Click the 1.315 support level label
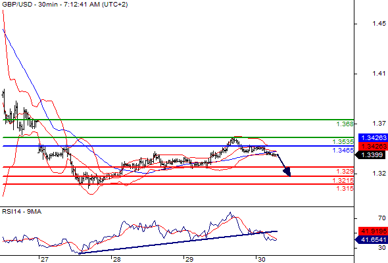Screen dimensions: 388x263 (345, 188)
